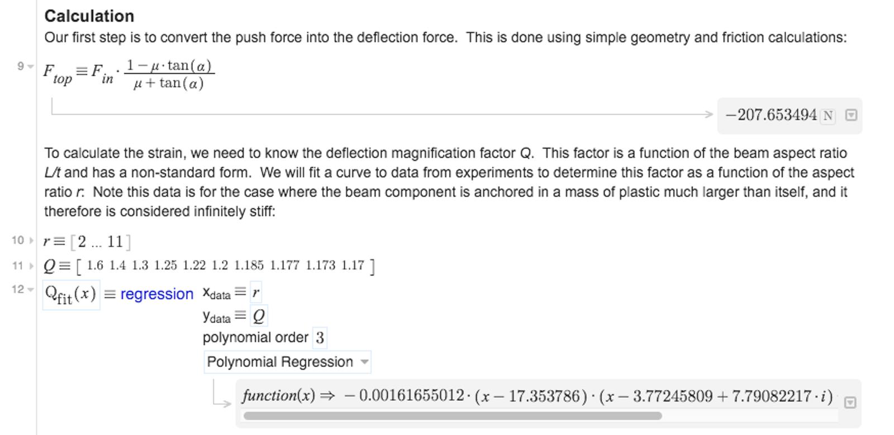Click the N unit box in the result
The height and width of the screenshot is (435, 894).
[x=828, y=116]
